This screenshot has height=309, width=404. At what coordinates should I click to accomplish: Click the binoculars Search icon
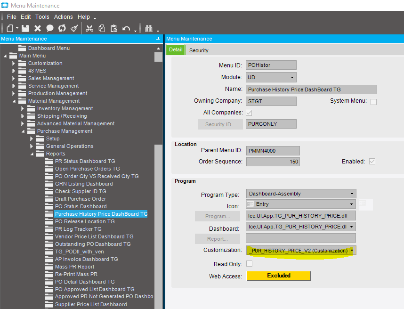tap(149, 28)
